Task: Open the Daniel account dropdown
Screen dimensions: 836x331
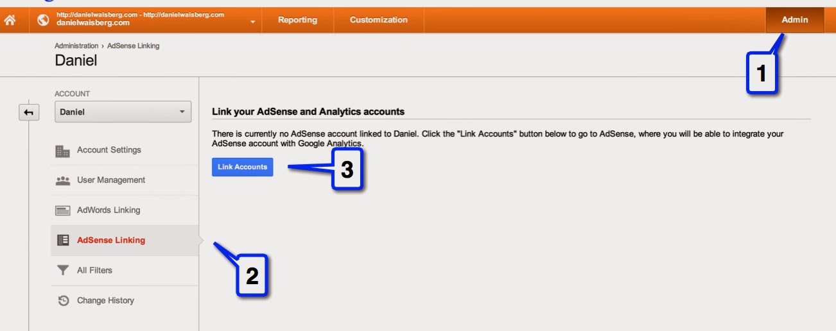Action: (x=123, y=112)
